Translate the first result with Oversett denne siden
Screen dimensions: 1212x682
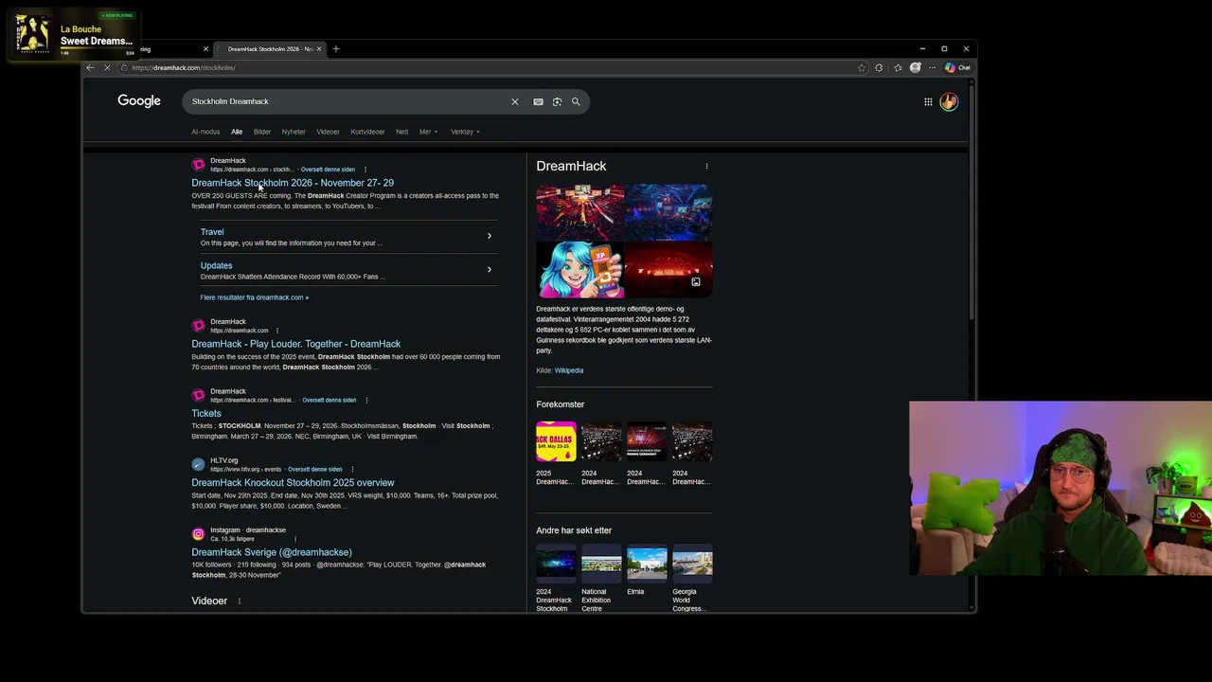(x=328, y=170)
